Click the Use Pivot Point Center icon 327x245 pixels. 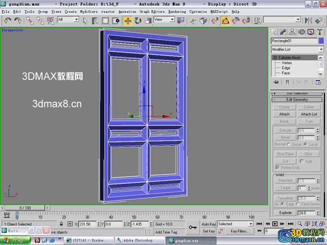pyautogui.click(x=181, y=21)
